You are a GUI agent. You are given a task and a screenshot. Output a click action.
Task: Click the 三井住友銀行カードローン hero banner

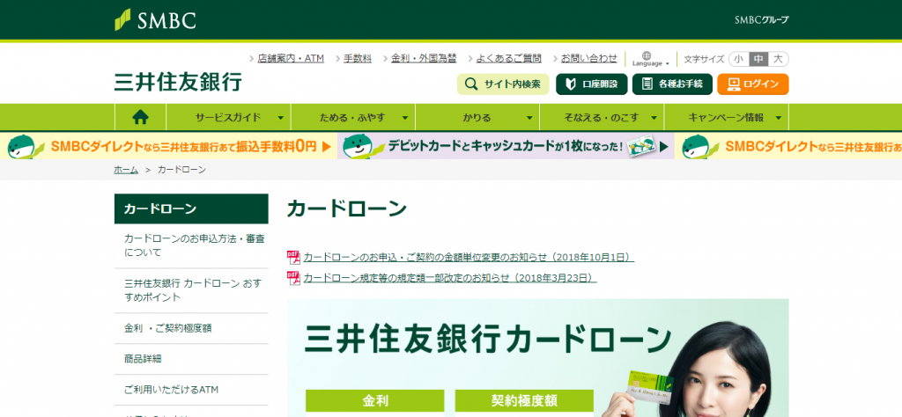538,358
